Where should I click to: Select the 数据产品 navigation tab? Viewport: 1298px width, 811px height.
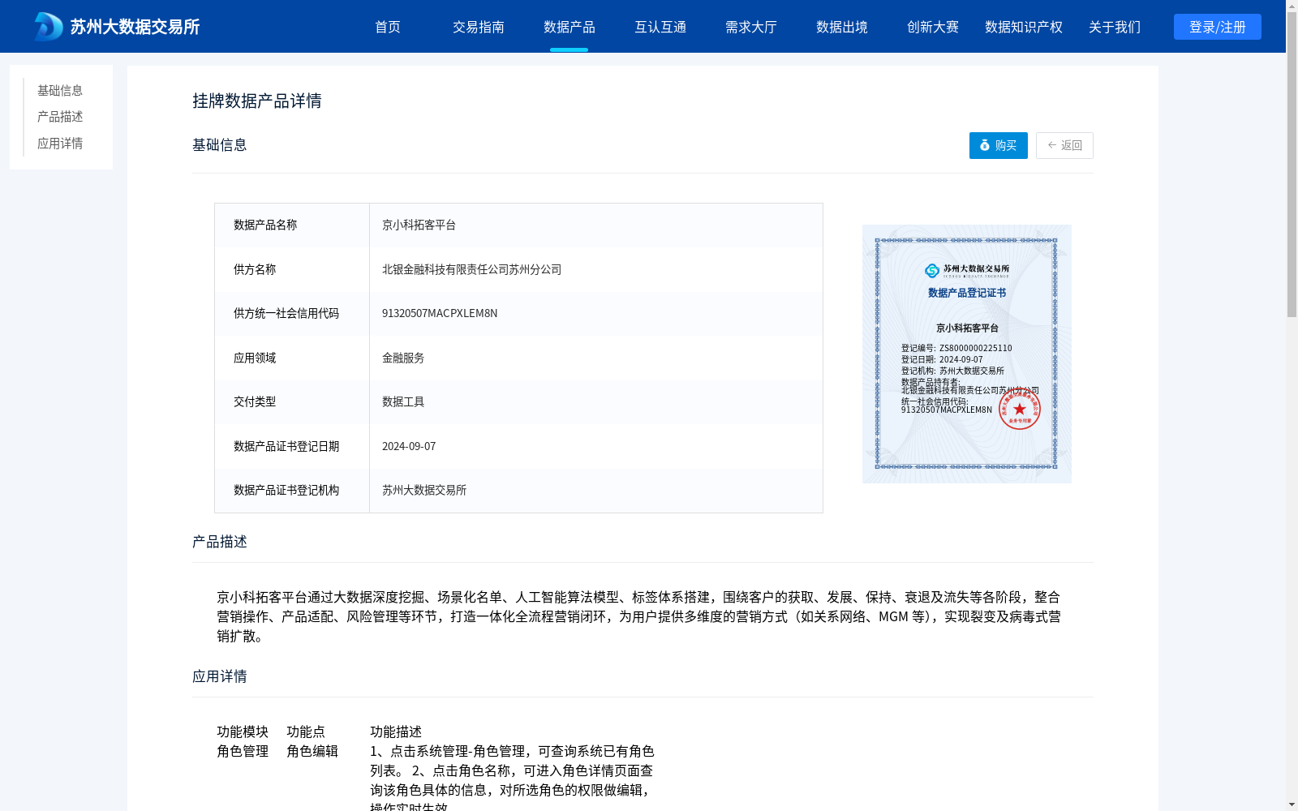pos(569,27)
